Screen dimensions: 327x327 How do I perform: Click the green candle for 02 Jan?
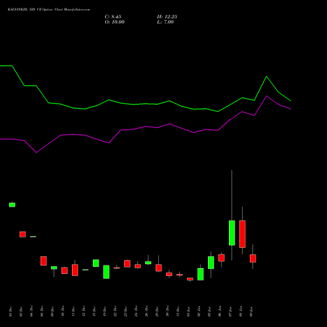pyautogui.click(x=201, y=274)
